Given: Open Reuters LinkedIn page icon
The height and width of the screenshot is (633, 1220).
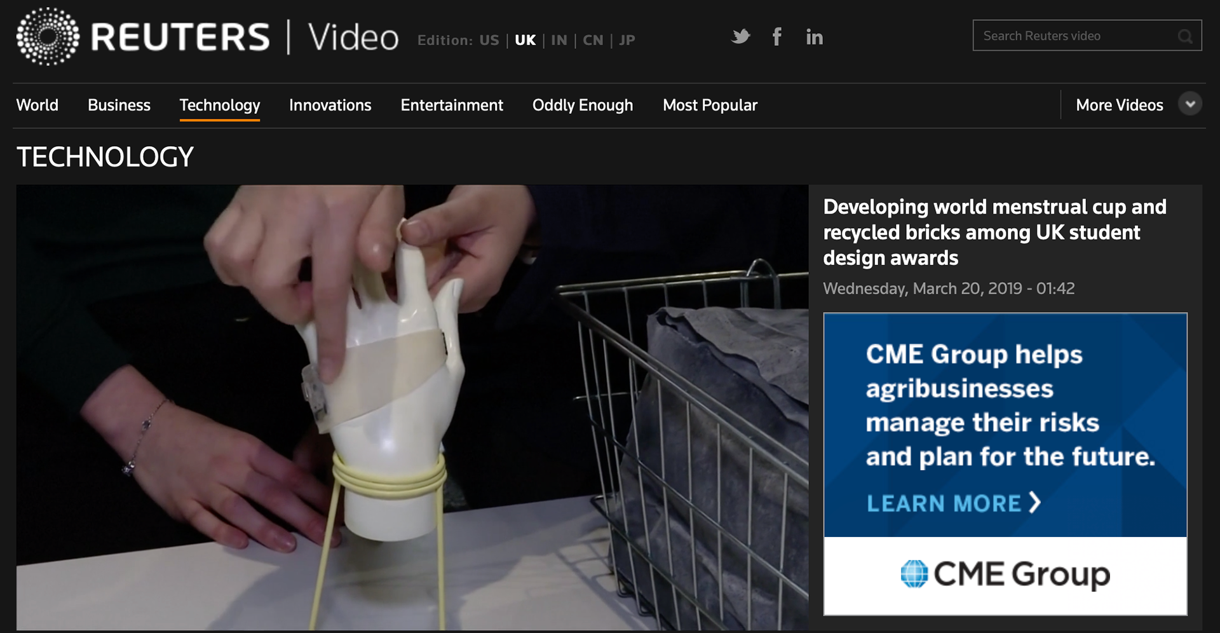Looking at the screenshot, I should tap(814, 37).
